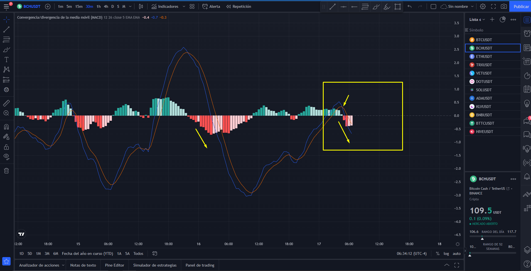Select BTCUSDT in the watchlist
531x271 pixels.
[x=493, y=40]
